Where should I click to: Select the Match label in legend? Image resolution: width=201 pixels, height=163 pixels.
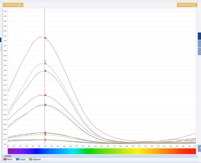[10, 159]
